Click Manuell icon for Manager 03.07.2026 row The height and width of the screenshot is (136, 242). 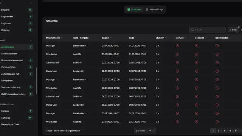[177, 80]
